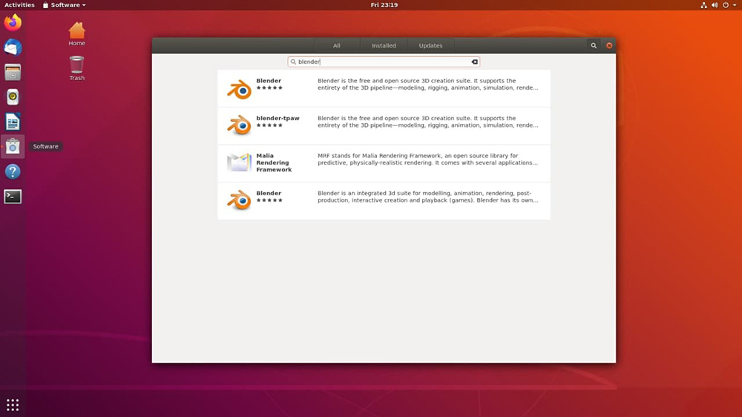Image resolution: width=742 pixels, height=417 pixels.
Task: Click the last Blender star rating
Action: click(269, 200)
